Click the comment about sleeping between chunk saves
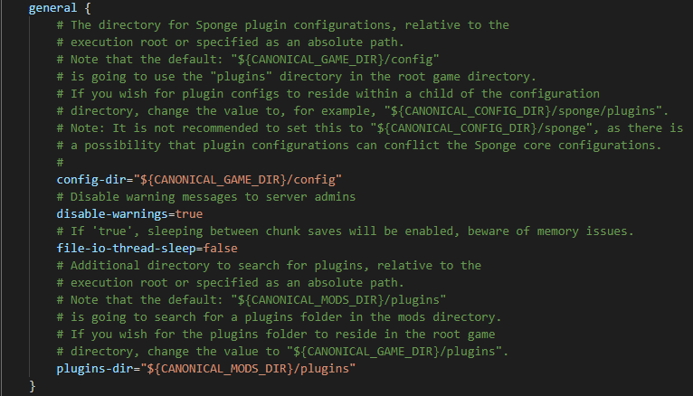The width and height of the screenshot is (693, 396). (345, 231)
